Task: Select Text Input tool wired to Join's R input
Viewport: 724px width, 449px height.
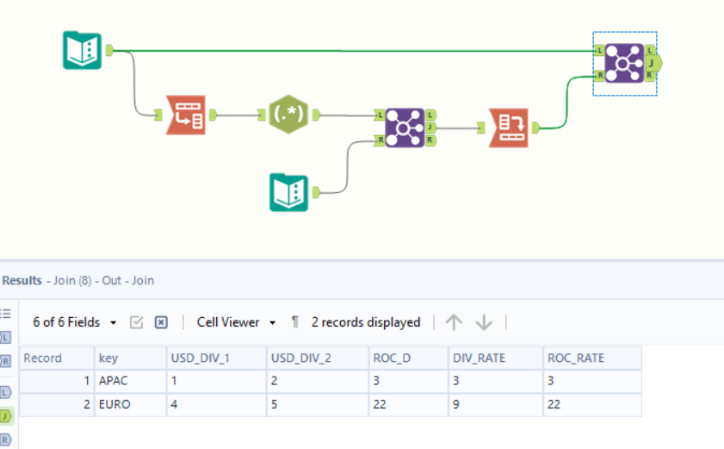Action: point(289,192)
